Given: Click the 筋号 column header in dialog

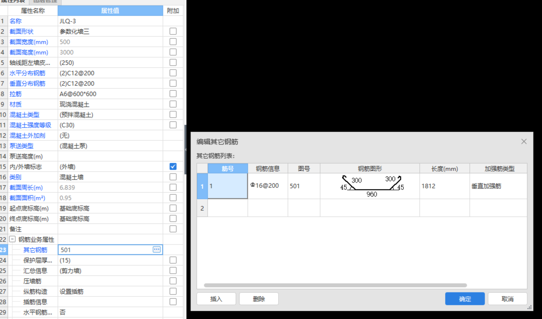Looking at the screenshot, I should pyautogui.click(x=228, y=168).
